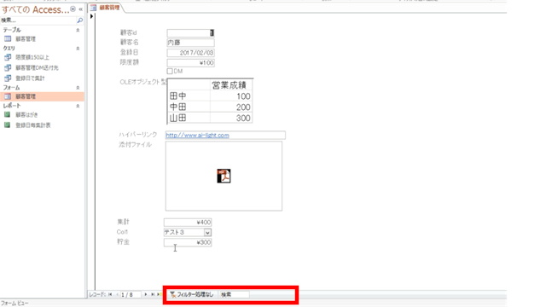
Task: Open the attached PDF file icon
Action: tap(224, 176)
